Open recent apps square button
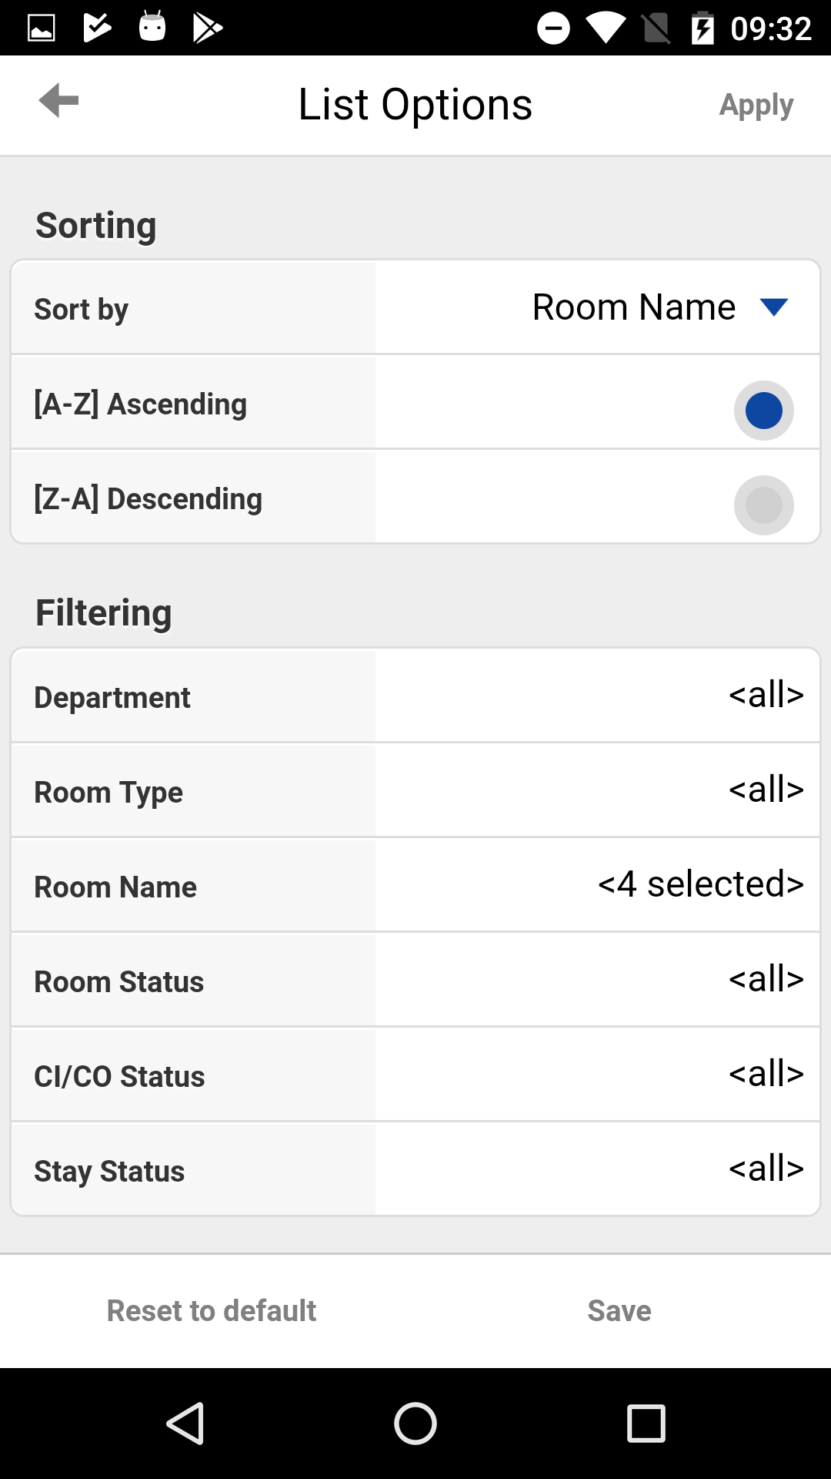 646,1423
